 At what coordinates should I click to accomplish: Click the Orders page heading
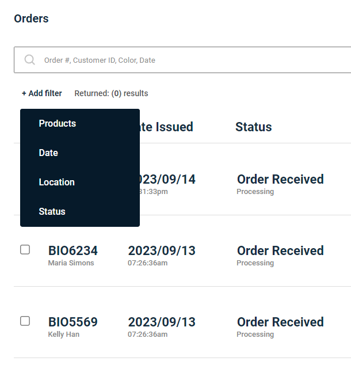coord(31,18)
